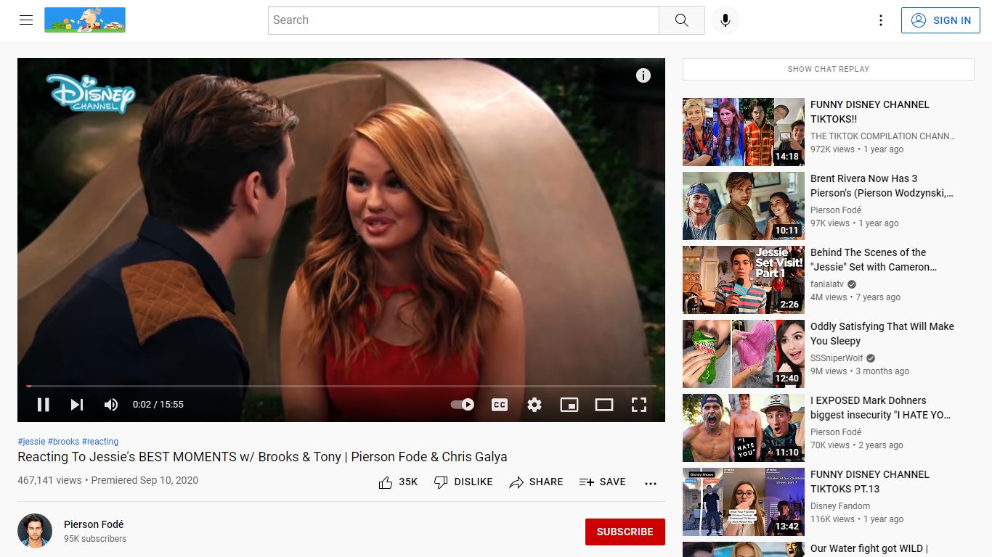Switch to theater mode
This screenshot has height=557, width=992.
coord(604,405)
